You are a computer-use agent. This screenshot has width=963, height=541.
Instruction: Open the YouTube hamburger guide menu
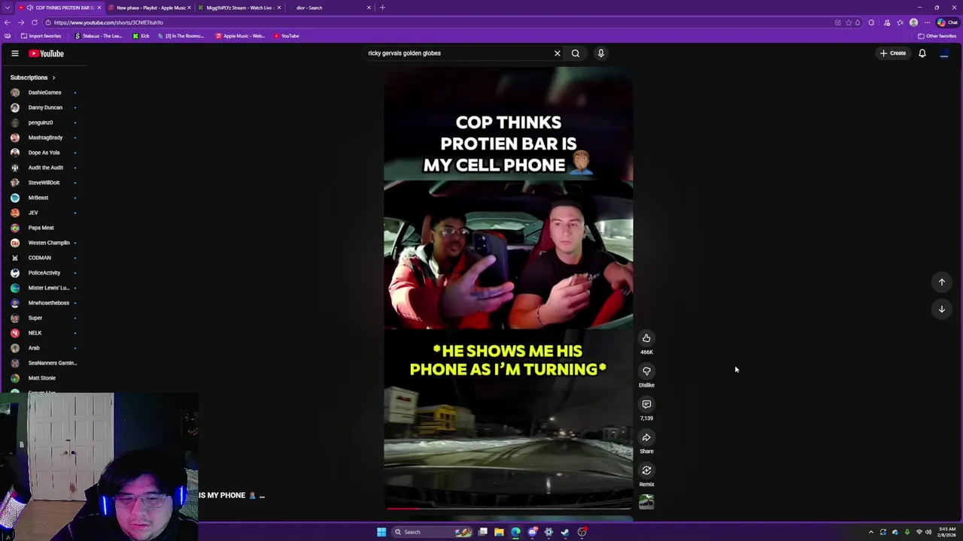click(14, 53)
